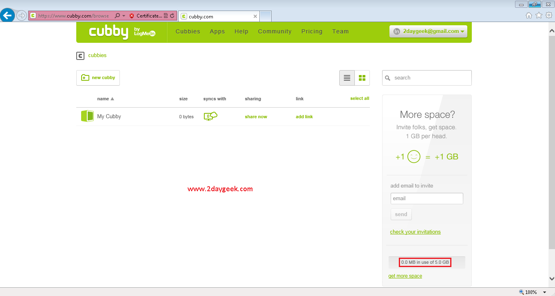Click the My Cubby folder icon
Image resolution: width=555 pixels, height=296 pixels.
click(87, 116)
